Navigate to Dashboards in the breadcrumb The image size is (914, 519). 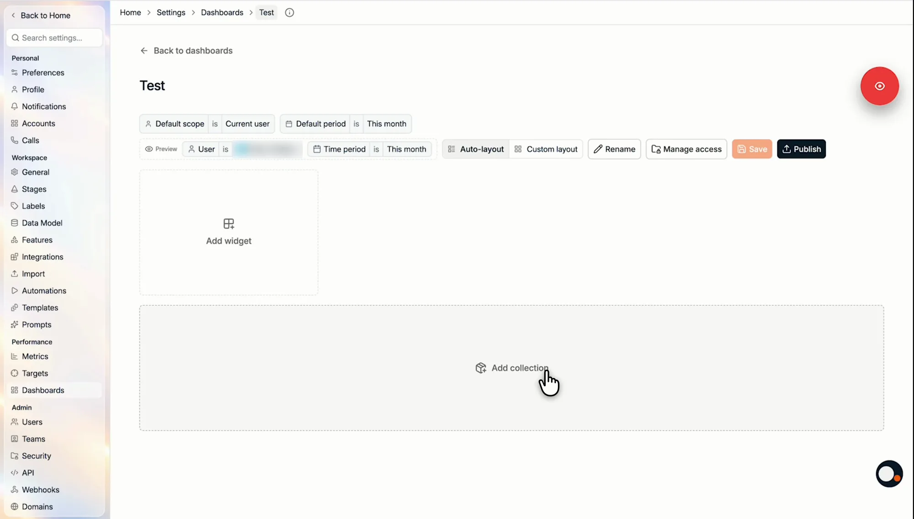point(222,12)
